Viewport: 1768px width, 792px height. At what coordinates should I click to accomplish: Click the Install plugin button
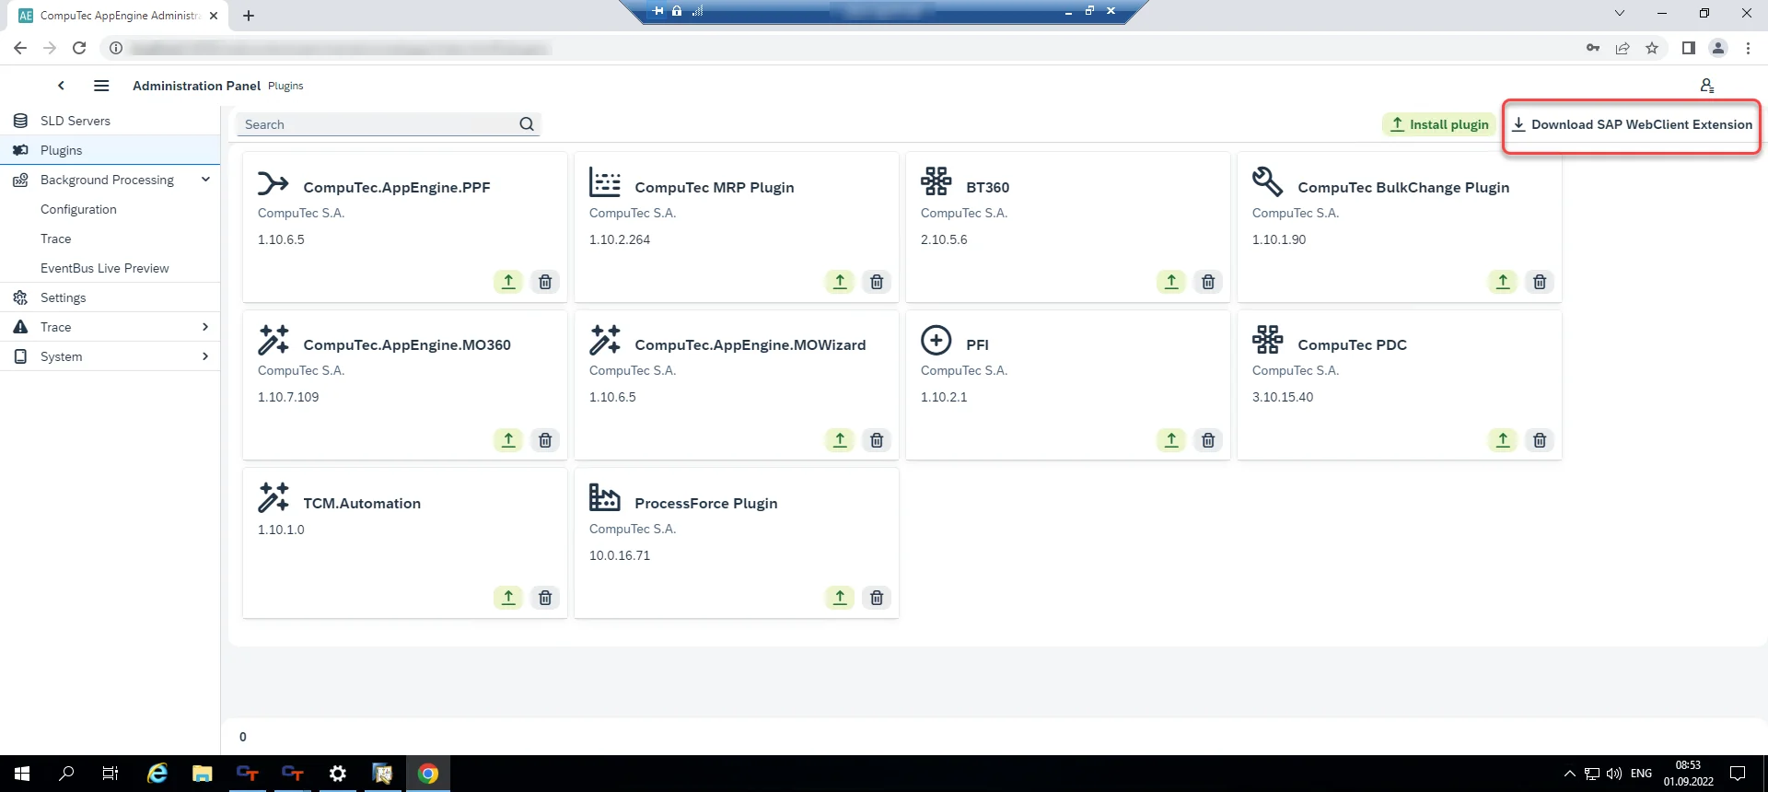click(x=1438, y=124)
